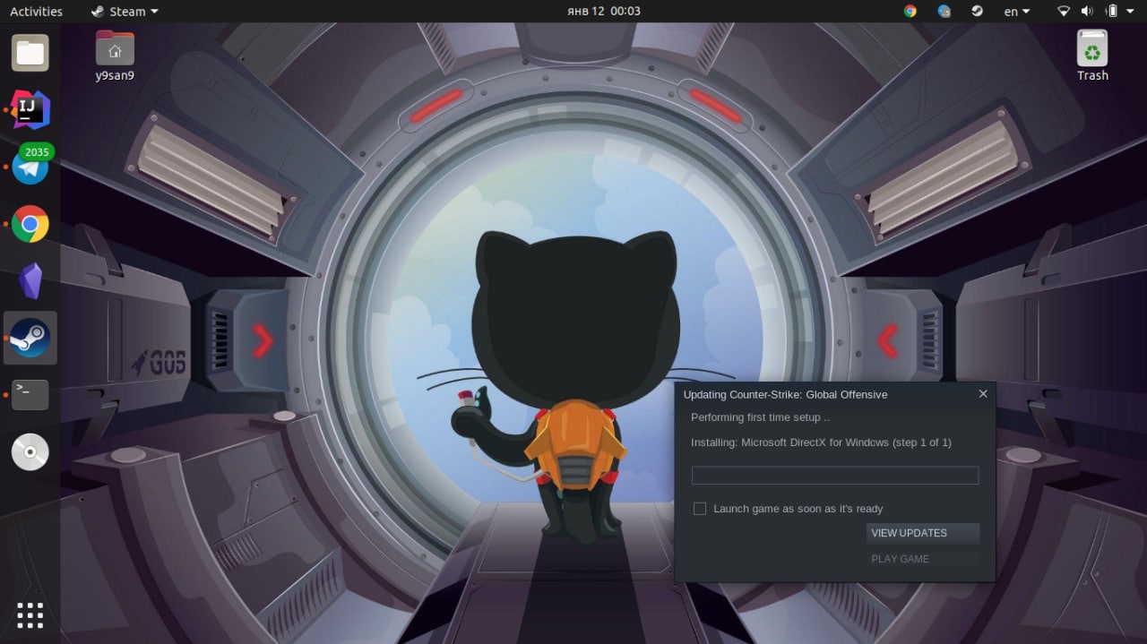Image resolution: width=1147 pixels, height=644 pixels.
Task: Click the Chrome tray icon in top bar
Action: (x=910, y=12)
